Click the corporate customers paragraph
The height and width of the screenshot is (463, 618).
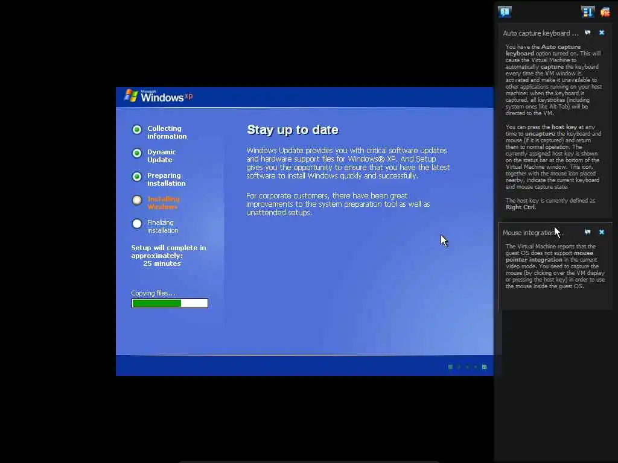point(338,204)
